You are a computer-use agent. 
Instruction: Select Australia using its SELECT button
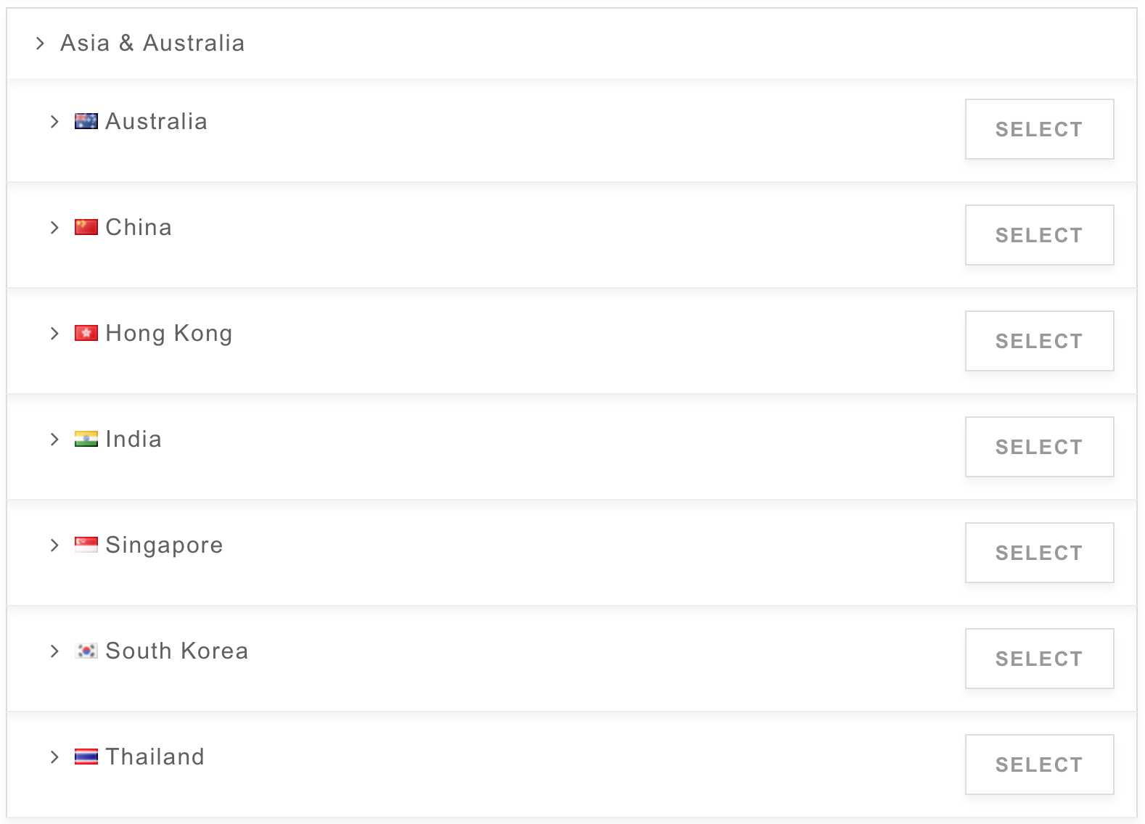(1039, 129)
